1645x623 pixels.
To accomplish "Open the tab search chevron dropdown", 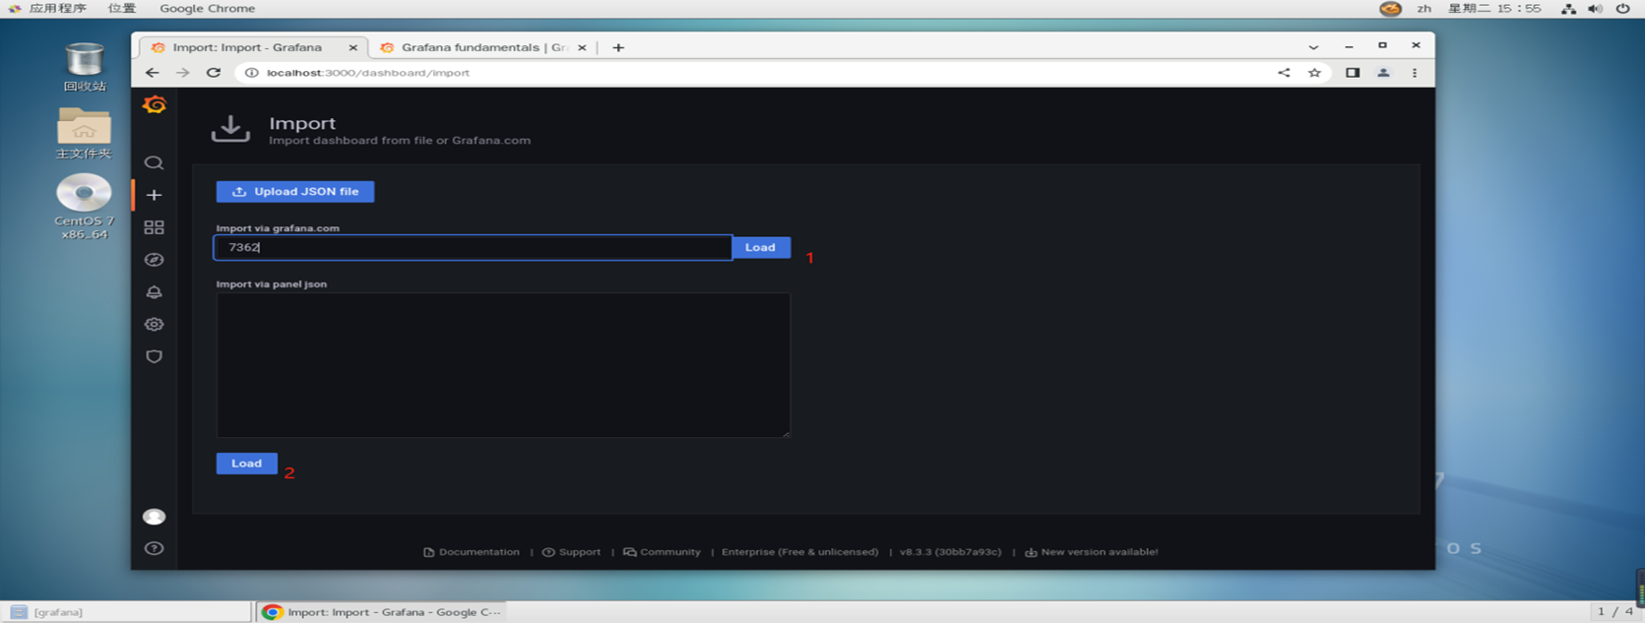I will (x=1313, y=47).
